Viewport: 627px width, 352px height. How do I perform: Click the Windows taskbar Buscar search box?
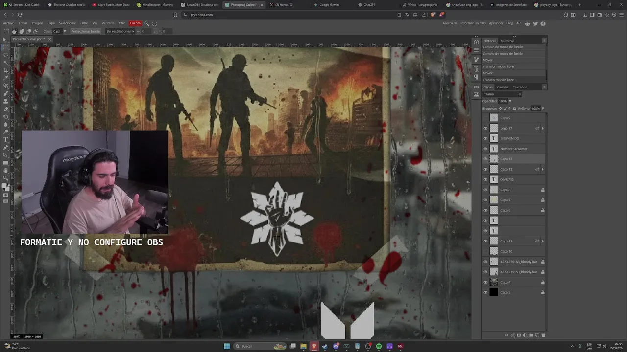[x=260, y=346]
